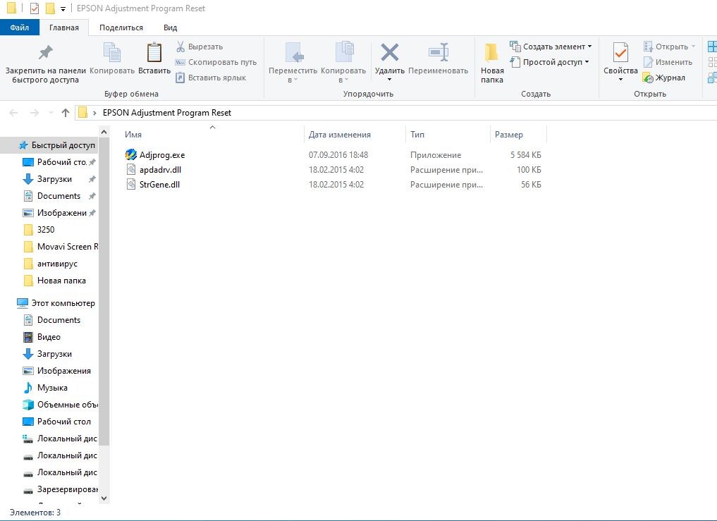Screen dimensions: 717x521
Task: Open folder 3250 in sidebar
Action: [46, 230]
